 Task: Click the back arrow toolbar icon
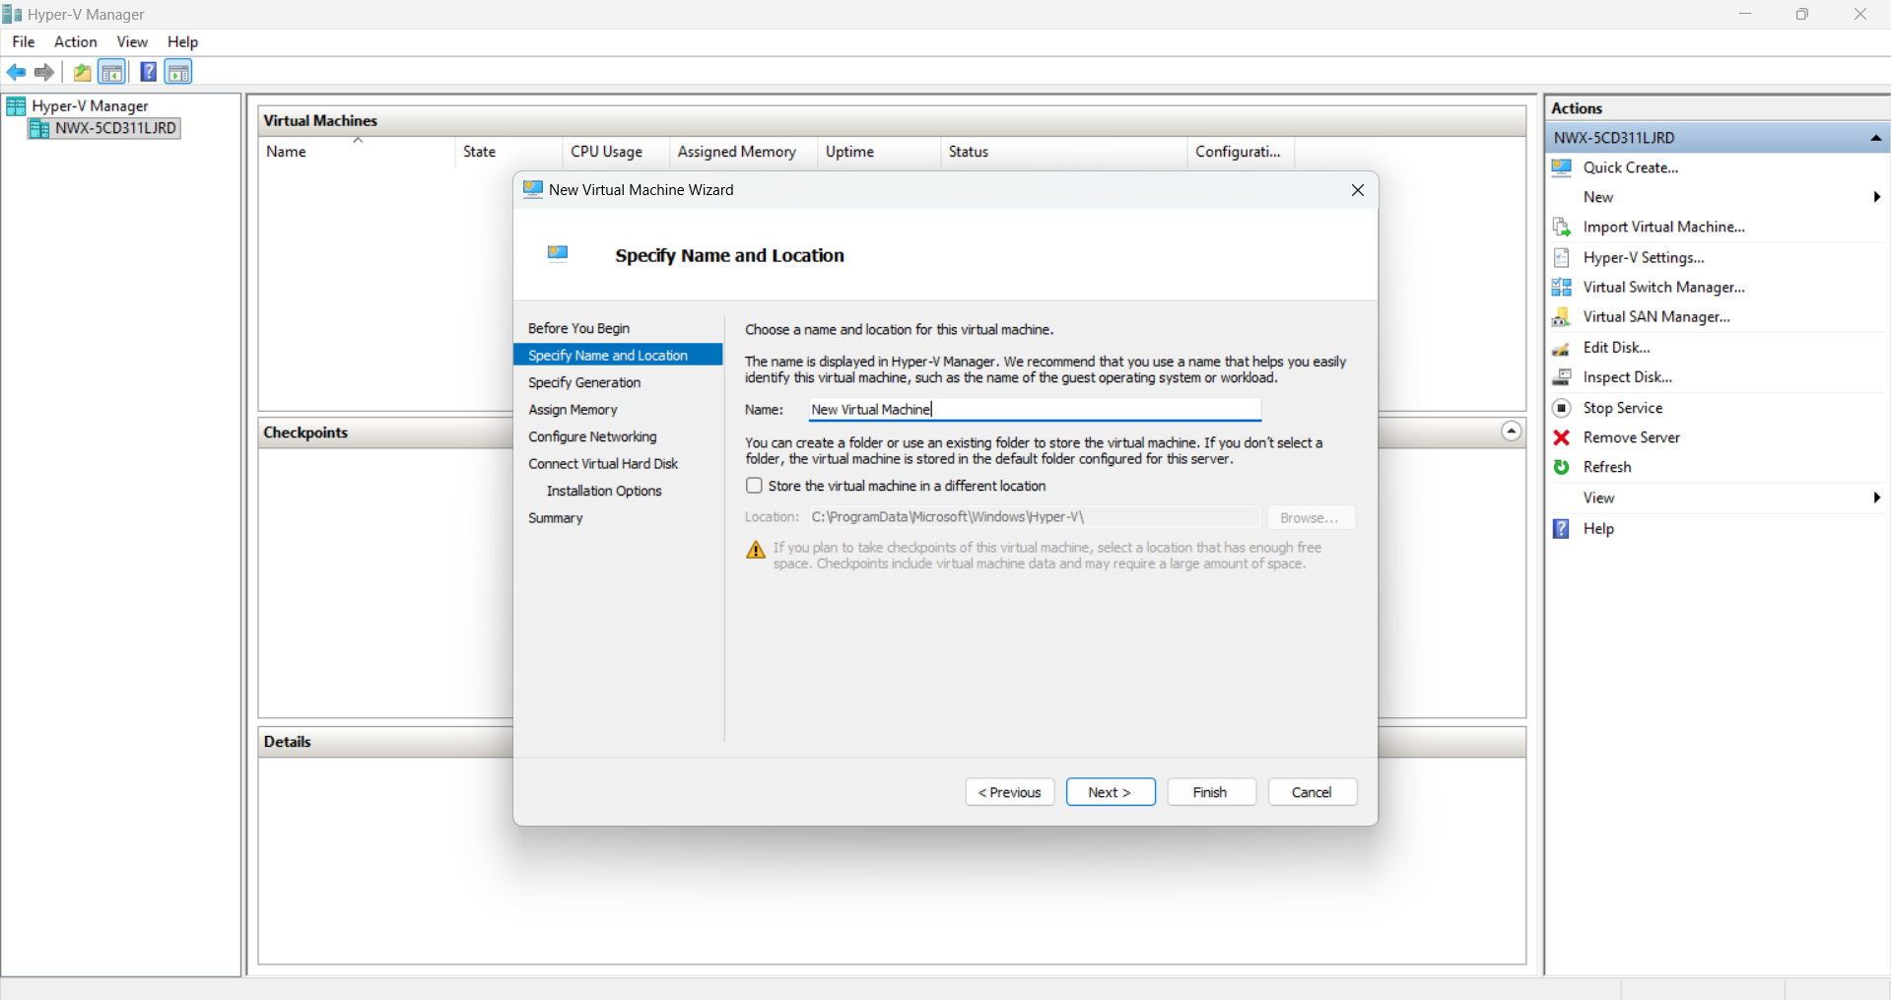[x=17, y=72]
